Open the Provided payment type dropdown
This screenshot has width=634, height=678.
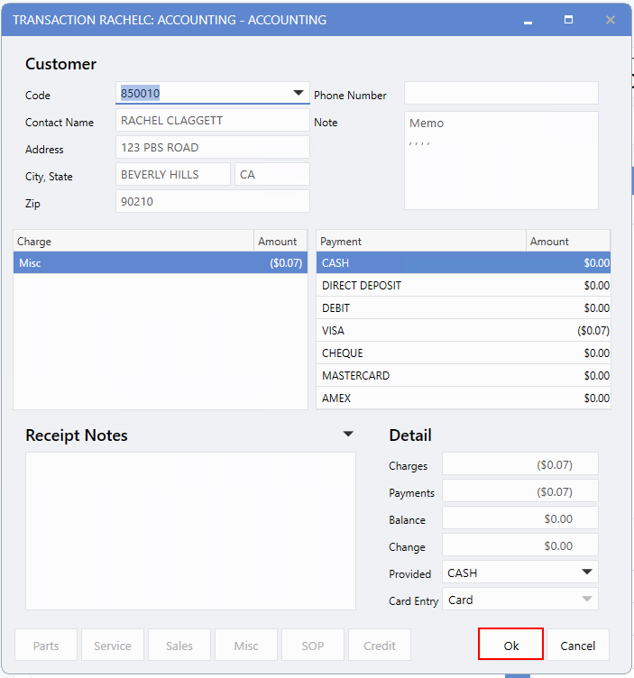click(x=587, y=573)
